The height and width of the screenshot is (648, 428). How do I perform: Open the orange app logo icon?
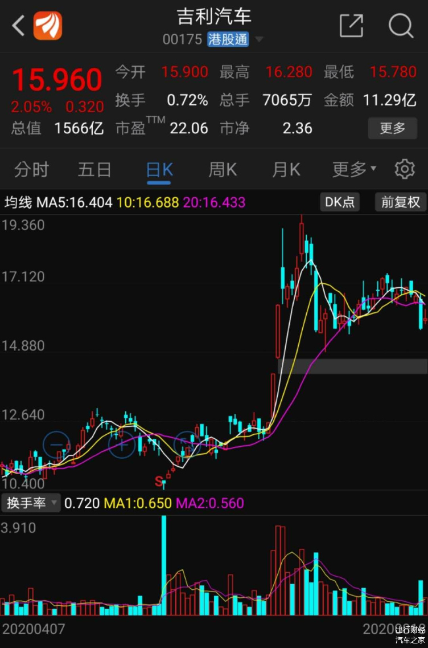tap(48, 26)
